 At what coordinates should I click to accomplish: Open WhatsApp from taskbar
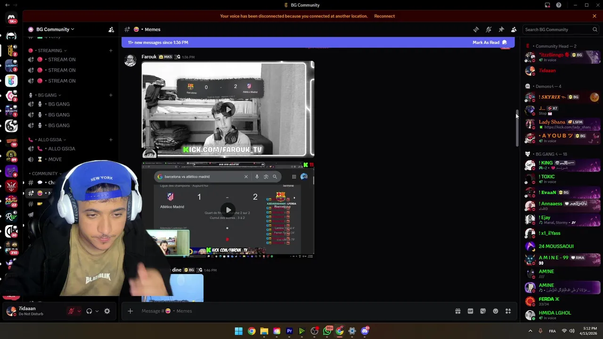(327, 331)
